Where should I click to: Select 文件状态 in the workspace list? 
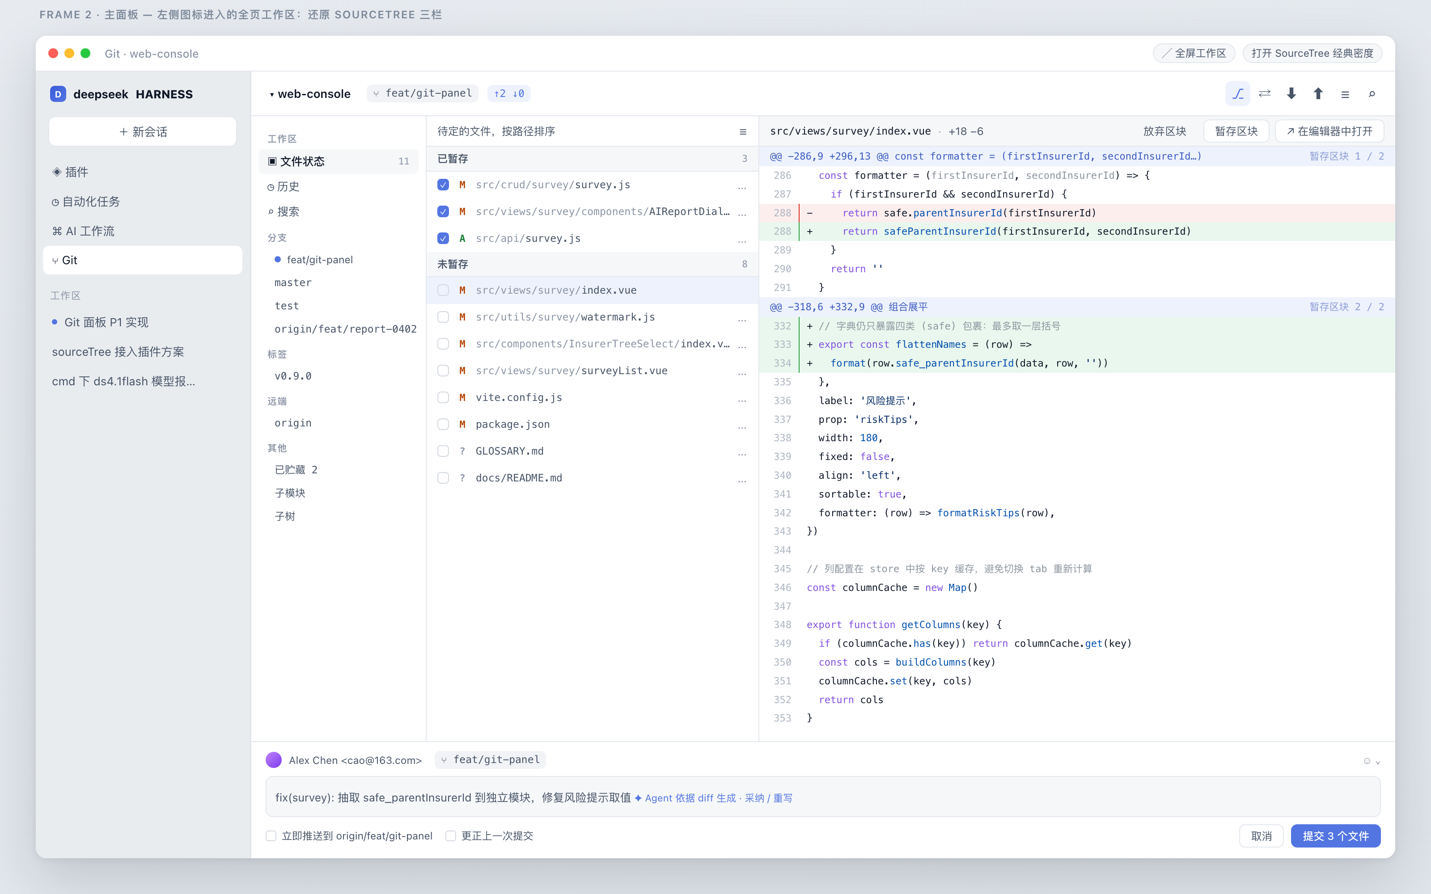pos(339,161)
